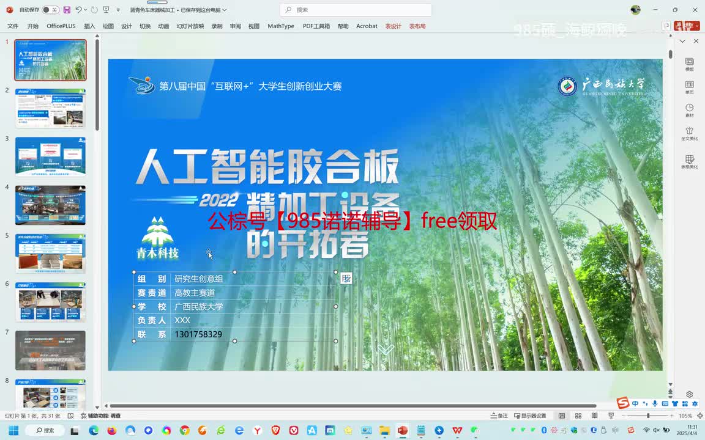Switch to the 设计 tab

click(x=126, y=26)
